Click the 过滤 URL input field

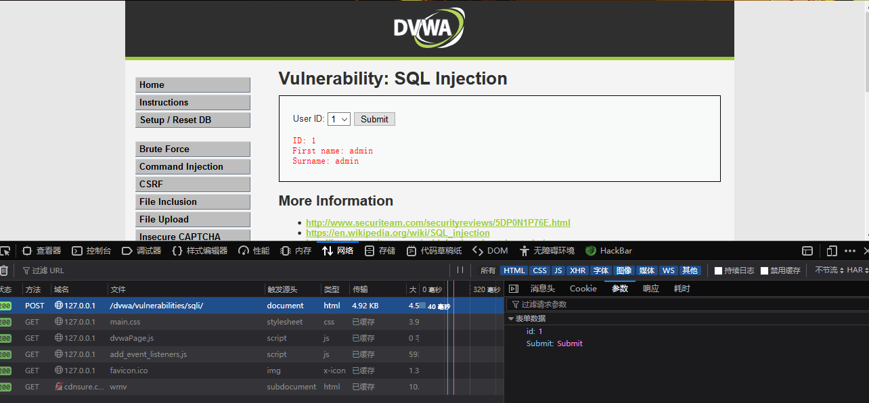[x=233, y=270]
